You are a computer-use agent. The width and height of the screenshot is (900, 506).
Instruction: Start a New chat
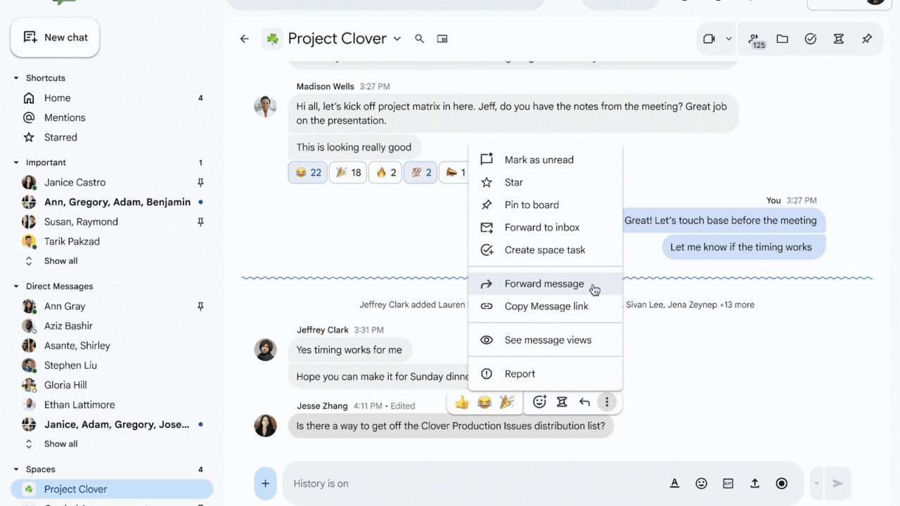[54, 37]
